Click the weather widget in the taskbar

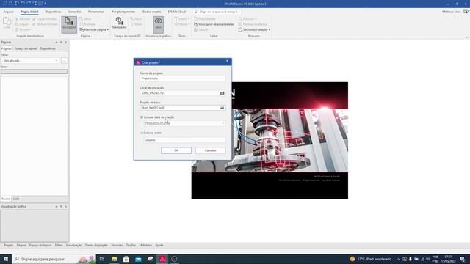coord(370,259)
